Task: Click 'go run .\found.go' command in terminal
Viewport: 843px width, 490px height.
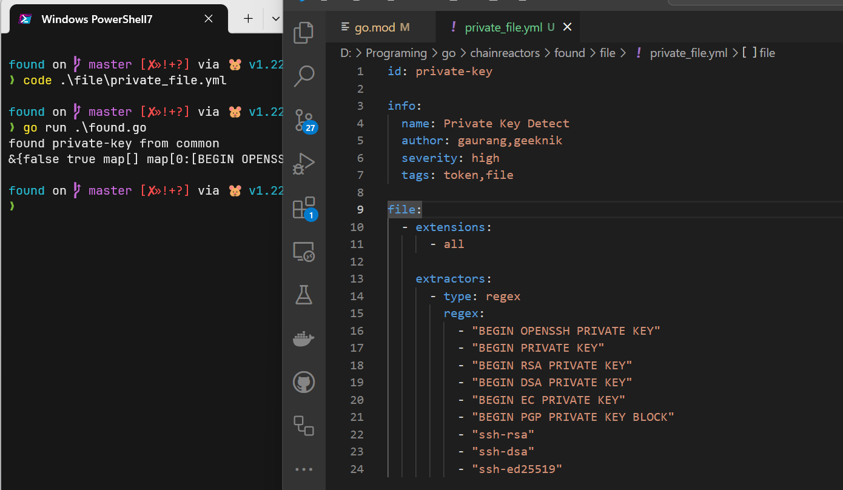Action: click(85, 128)
